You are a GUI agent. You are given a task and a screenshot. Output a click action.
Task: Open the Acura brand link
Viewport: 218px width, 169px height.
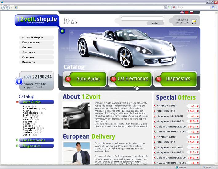pos(26,106)
